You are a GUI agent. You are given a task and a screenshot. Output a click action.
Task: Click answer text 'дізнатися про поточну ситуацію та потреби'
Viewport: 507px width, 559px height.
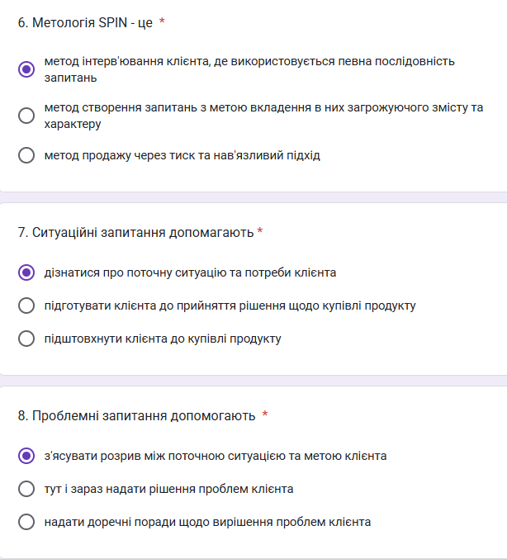pyautogui.click(x=190, y=272)
